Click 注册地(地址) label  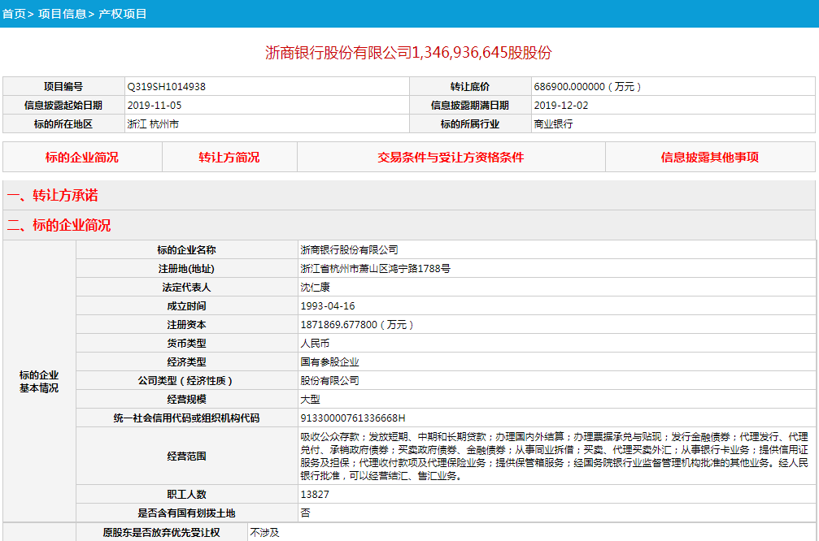(186, 269)
